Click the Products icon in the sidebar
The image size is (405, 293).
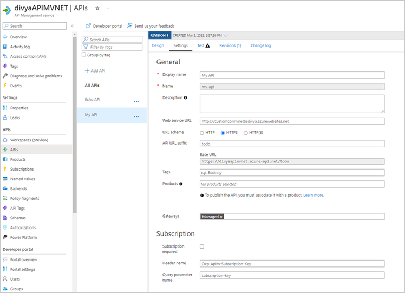point(5,159)
